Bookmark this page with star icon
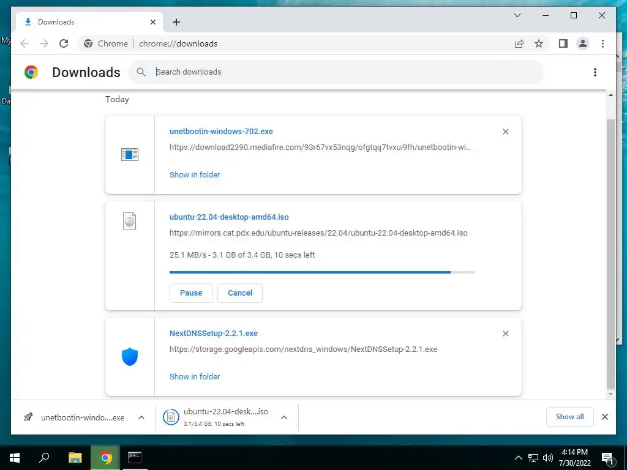The height and width of the screenshot is (470, 627). [x=539, y=43]
